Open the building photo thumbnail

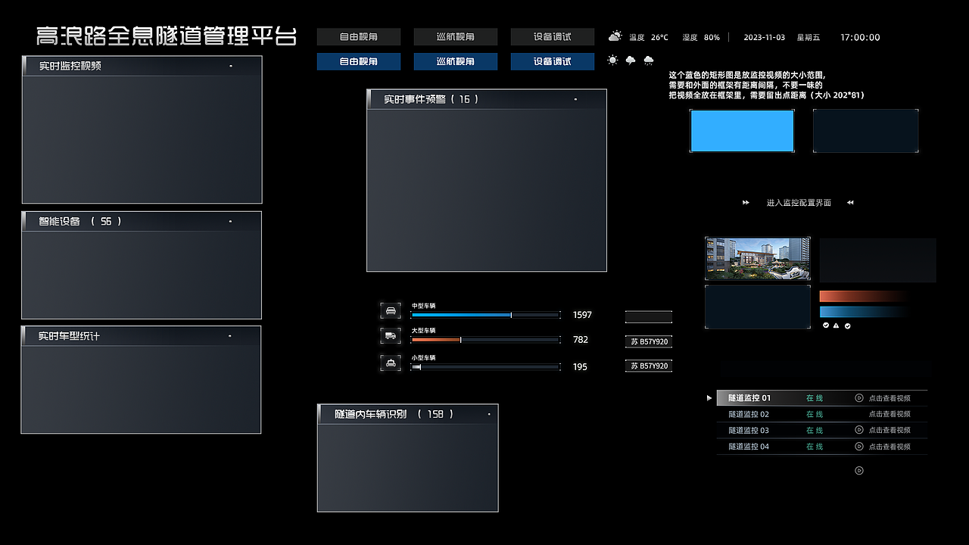(758, 259)
